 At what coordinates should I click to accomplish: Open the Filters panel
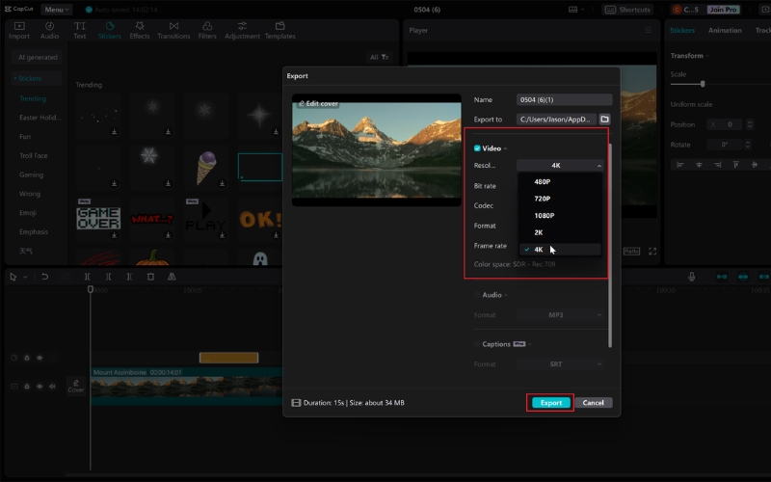[x=207, y=31]
